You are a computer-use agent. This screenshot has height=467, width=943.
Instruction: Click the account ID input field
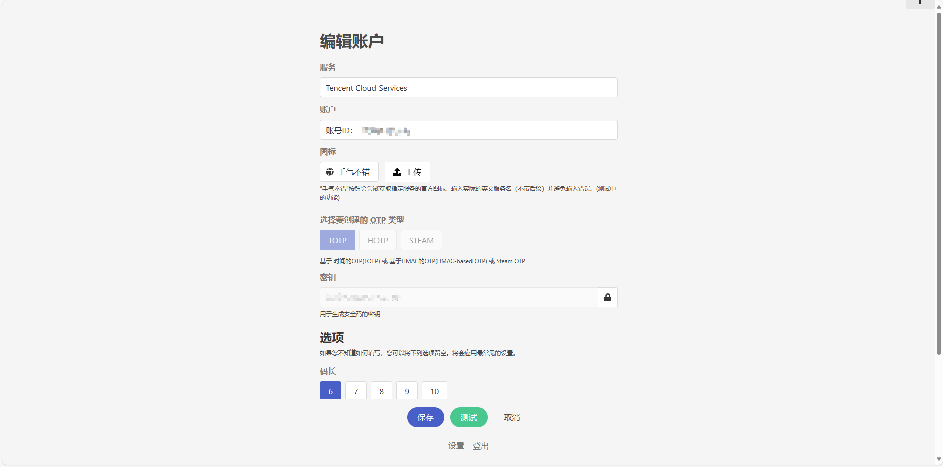click(x=468, y=130)
